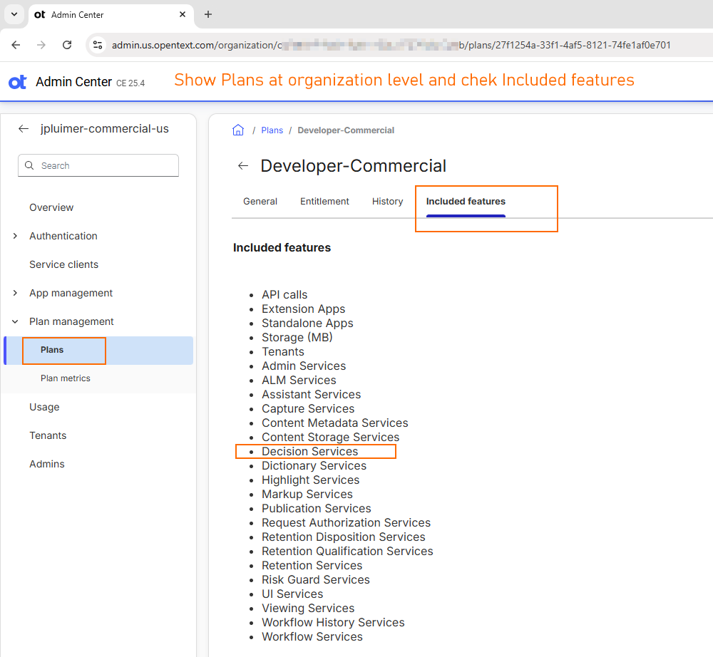Open the browser tab search dropdown

(14, 14)
